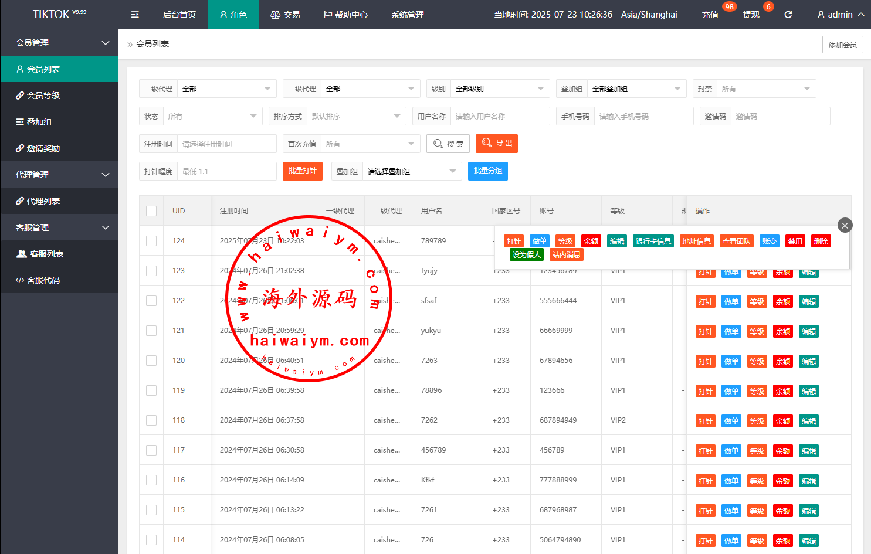
Task: Switch to the 交易 top tab
Action: 285,15
